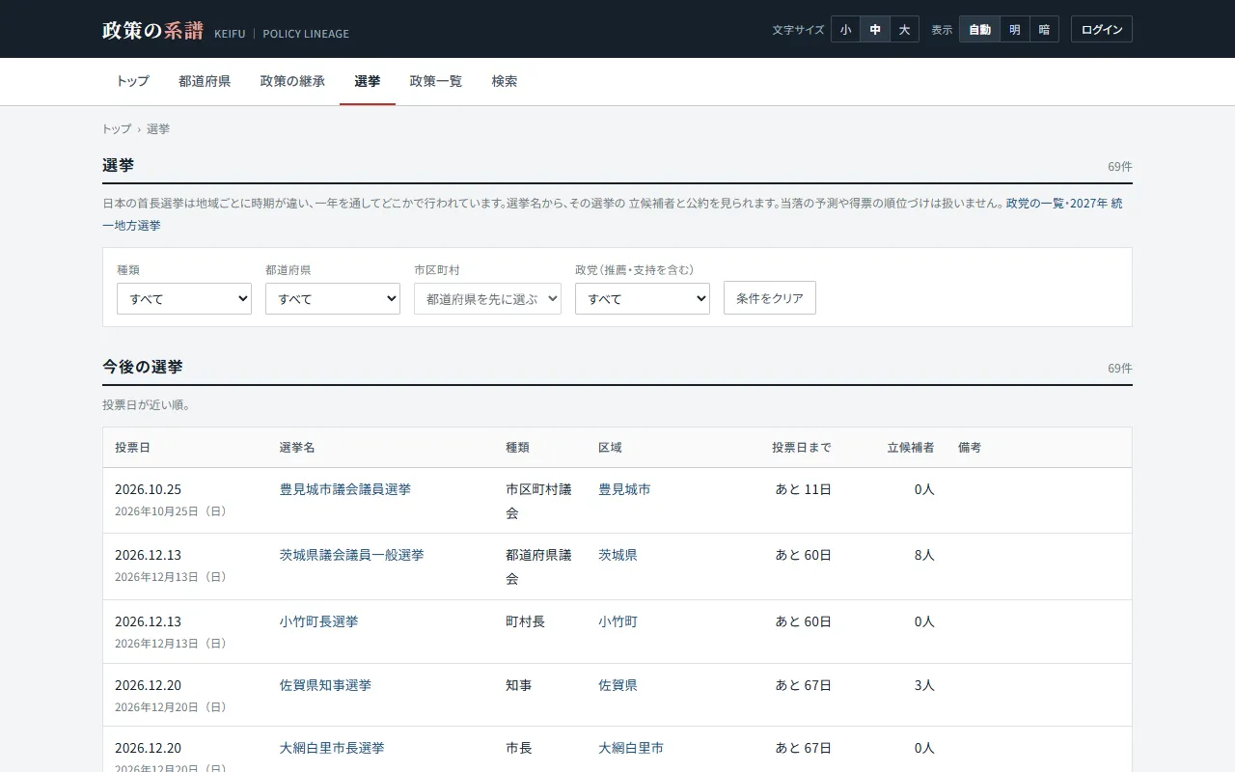Set text size to 中
This screenshot has height=772, width=1235.
875,30
